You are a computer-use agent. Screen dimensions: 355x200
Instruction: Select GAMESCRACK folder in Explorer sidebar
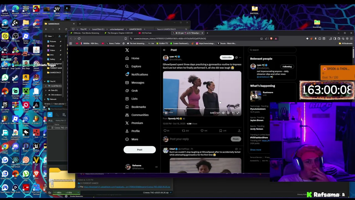point(55,72)
